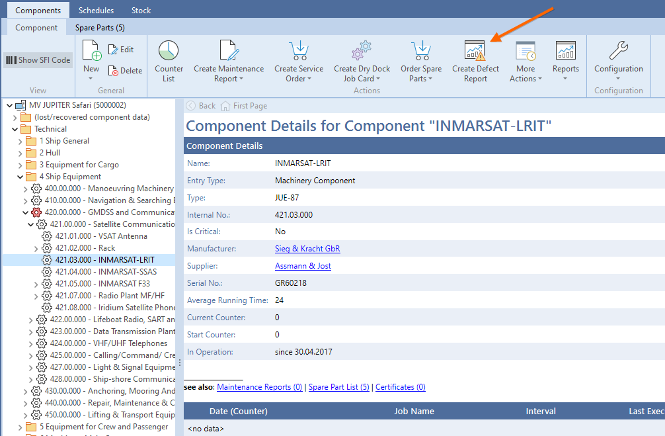The image size is (665, 436).
Task: Collapse 421.00.000 Satellite Communication node
Action: [30, 224]
